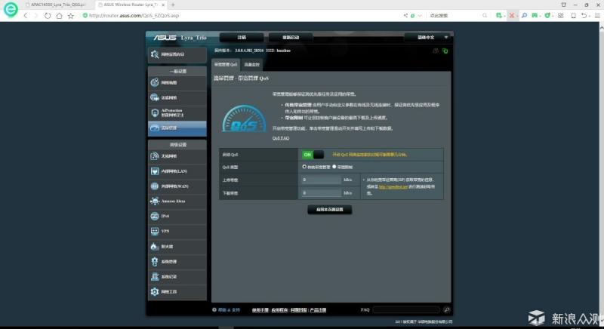Open the Network Tools gear icon
The width and height of the screenshot is (604, 329).
tap(155, 291)
